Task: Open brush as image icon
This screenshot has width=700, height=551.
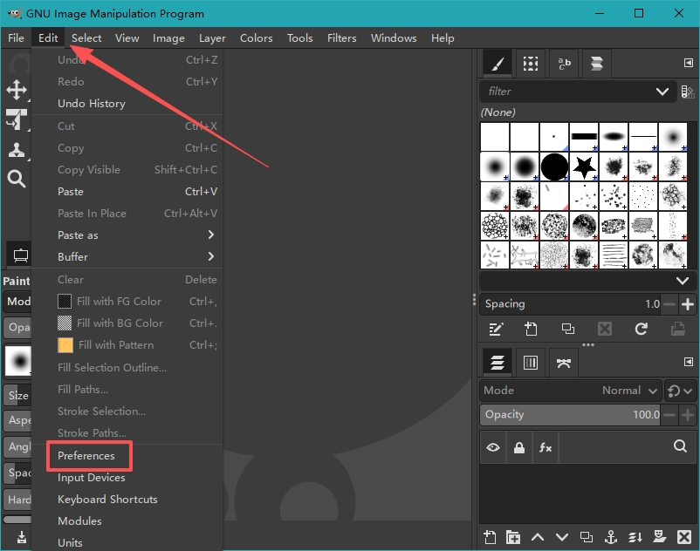Action: pos(677,329)
